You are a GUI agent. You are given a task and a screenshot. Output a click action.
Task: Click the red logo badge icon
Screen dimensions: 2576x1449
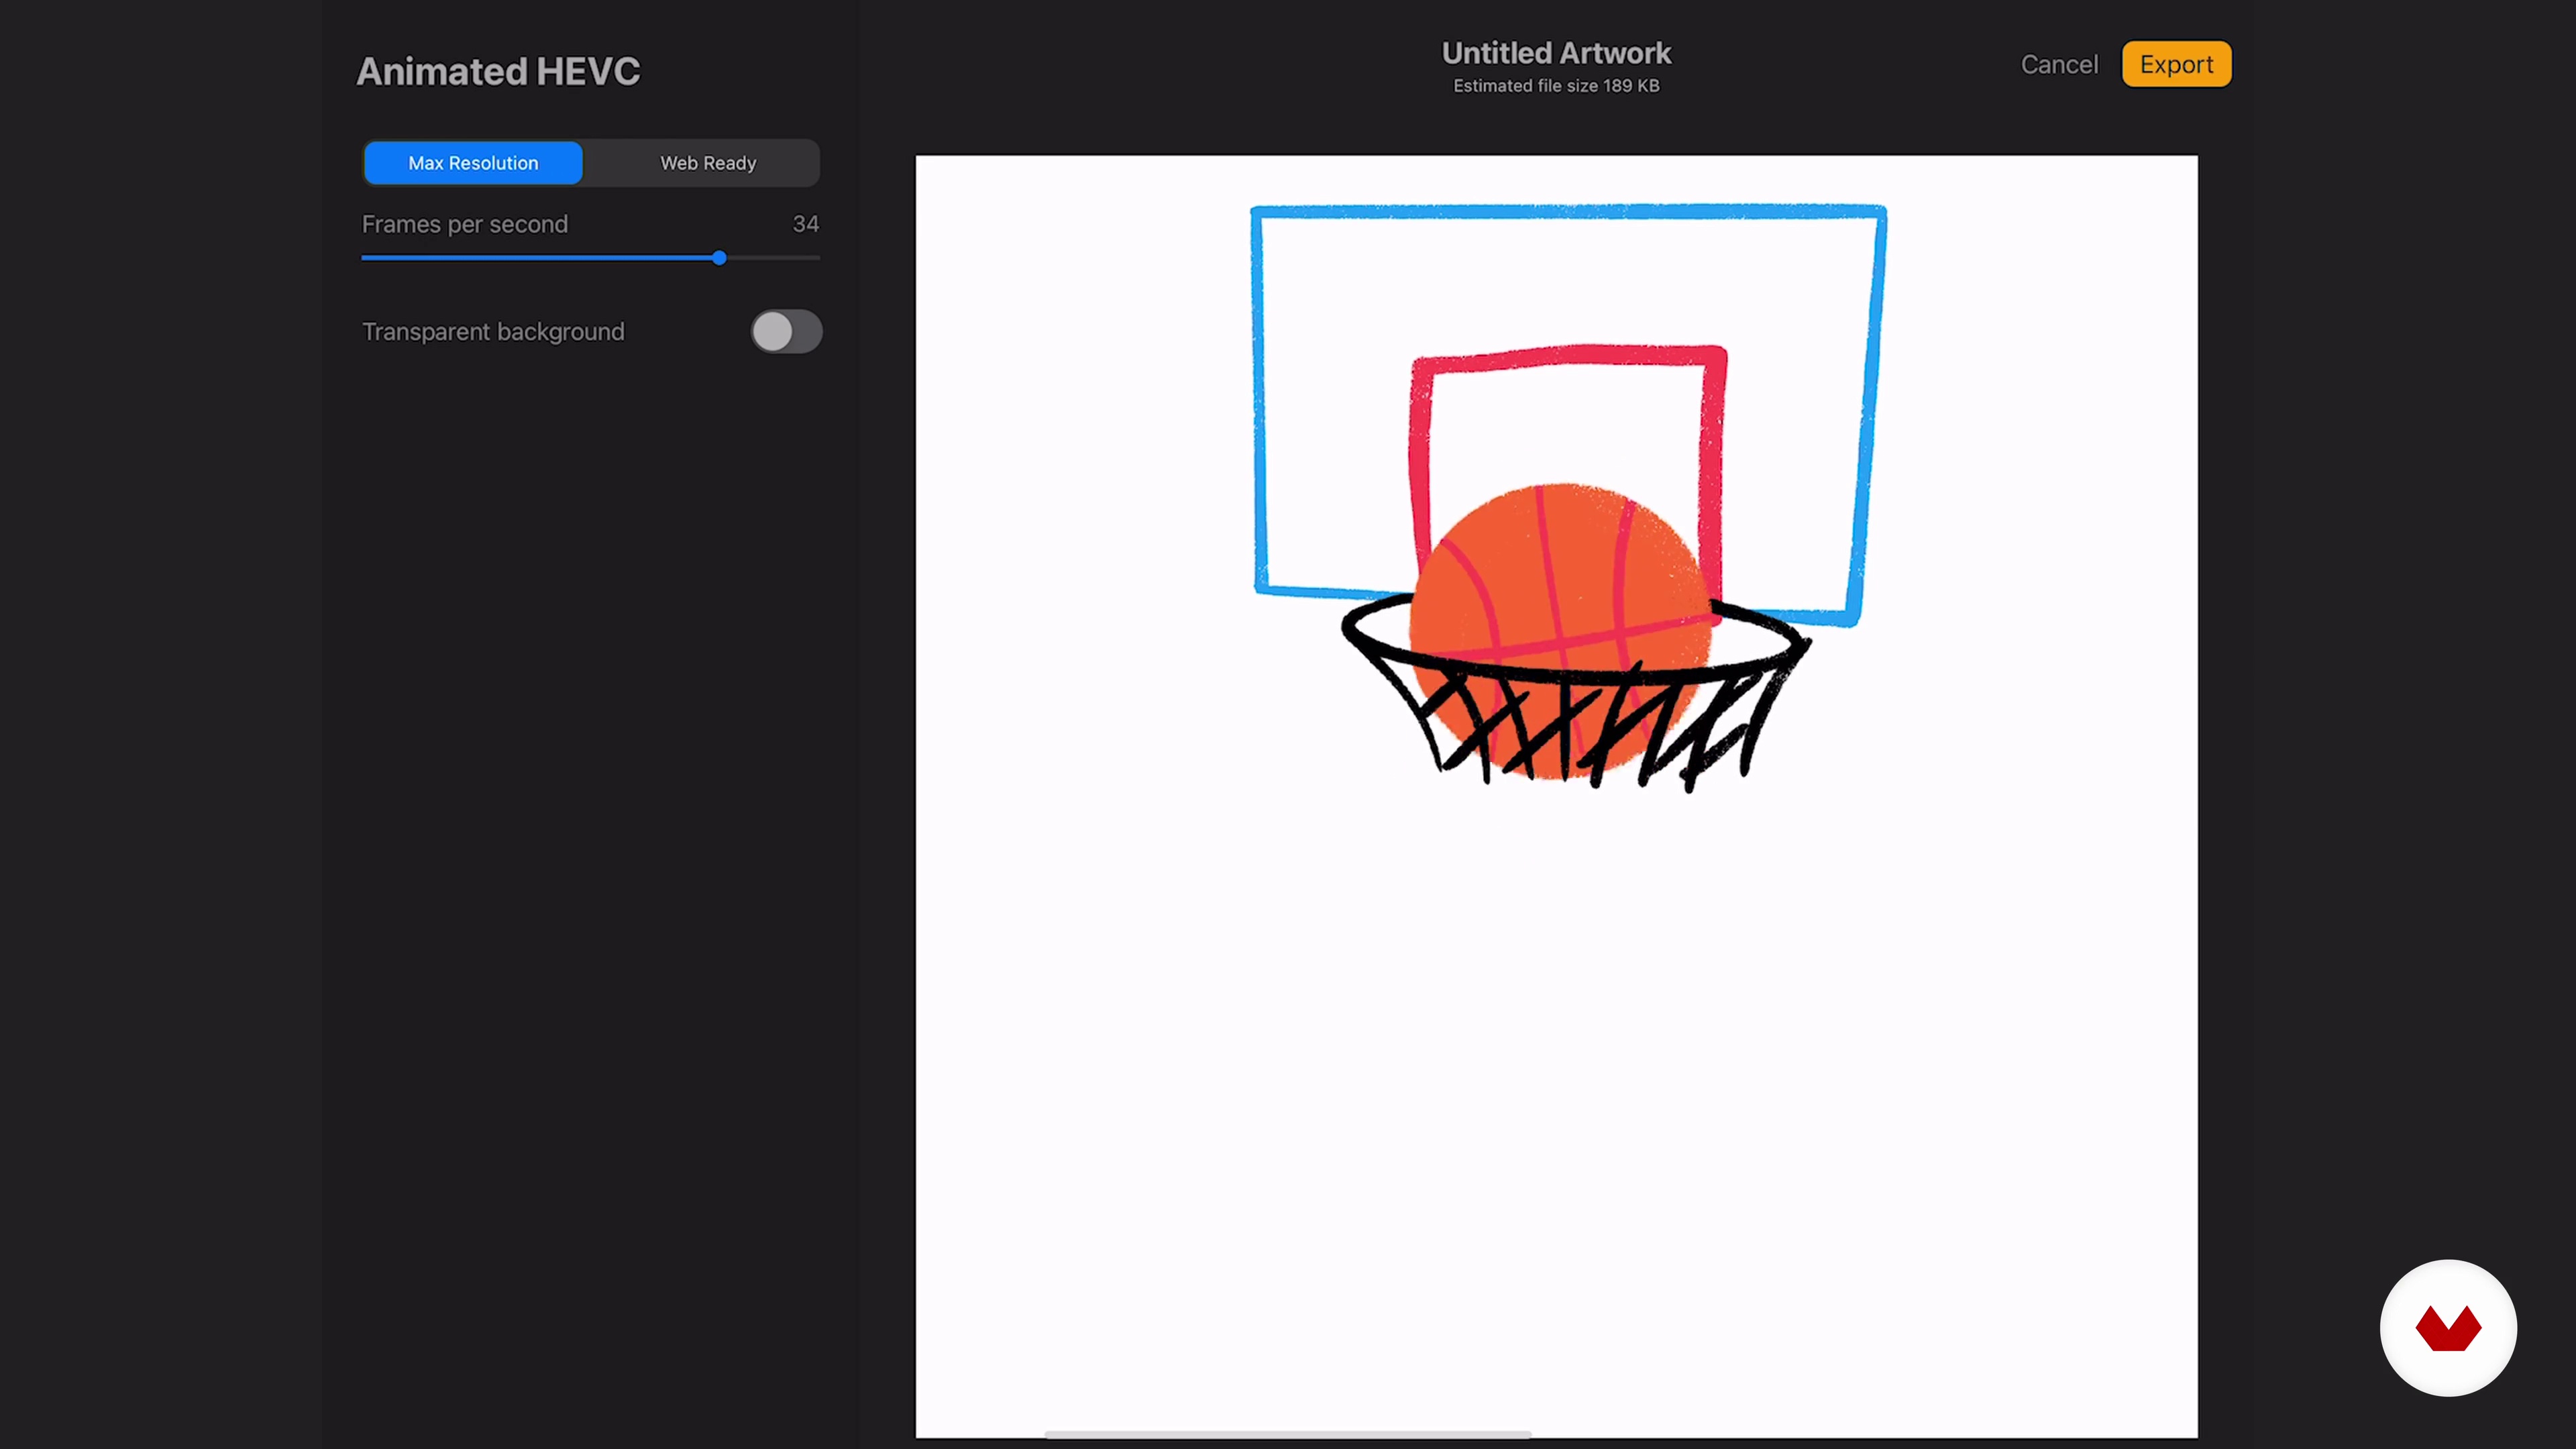[2448, 1328]
